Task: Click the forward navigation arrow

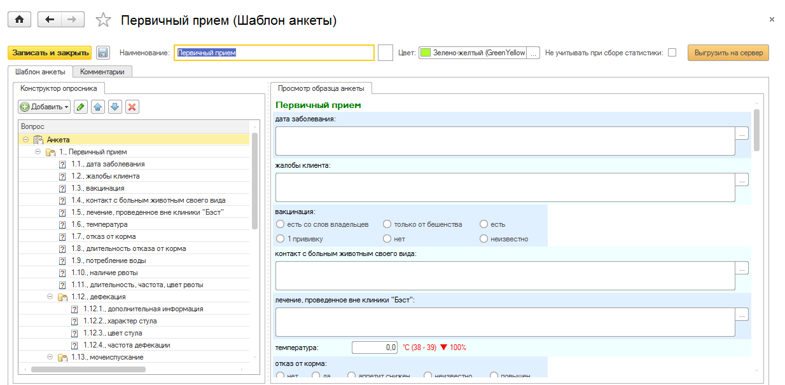Action: click(73, 20)
